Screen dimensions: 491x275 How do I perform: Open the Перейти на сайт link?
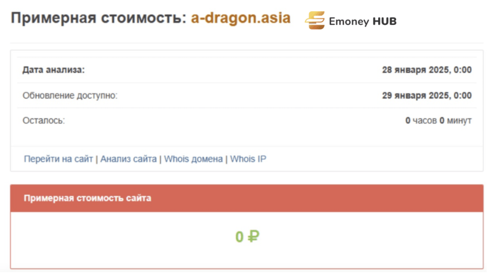58,159
